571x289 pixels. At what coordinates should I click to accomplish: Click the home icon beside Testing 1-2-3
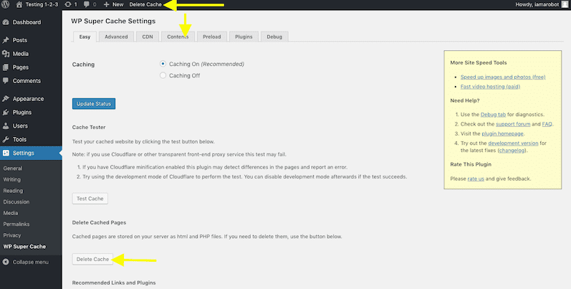pyautogui.click(x=19, y=5)
